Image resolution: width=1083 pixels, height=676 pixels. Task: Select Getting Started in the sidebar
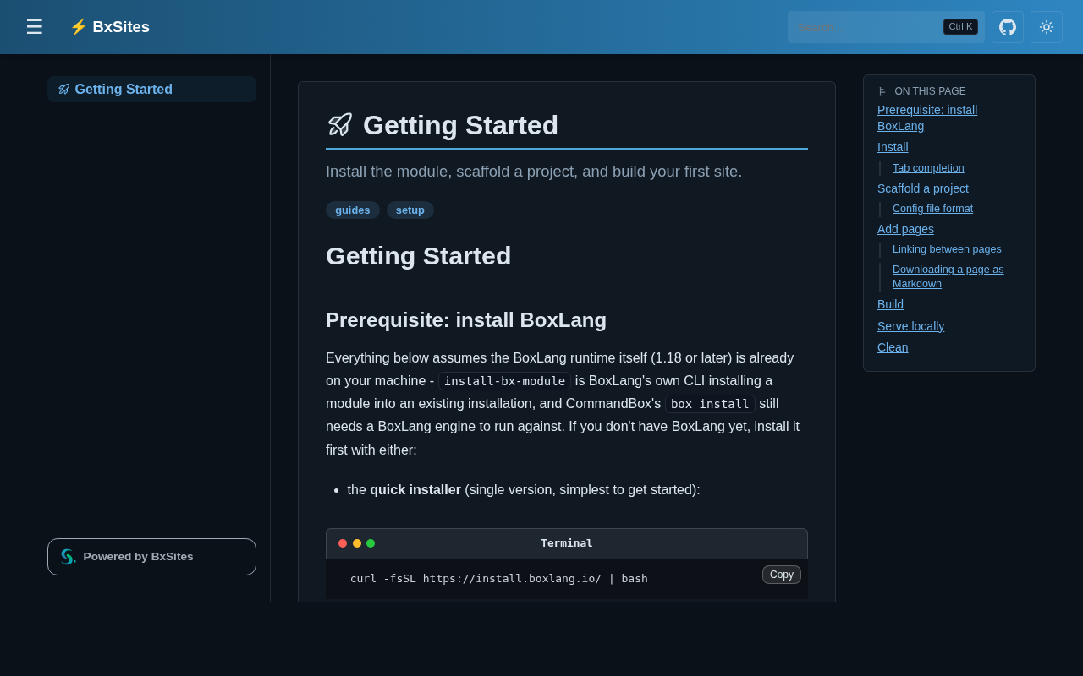click(151, 90)
